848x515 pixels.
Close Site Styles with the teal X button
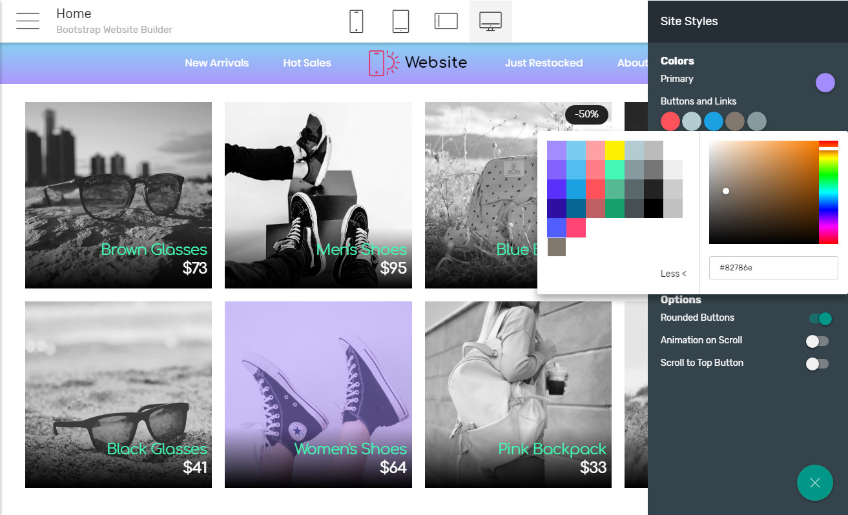814,483
